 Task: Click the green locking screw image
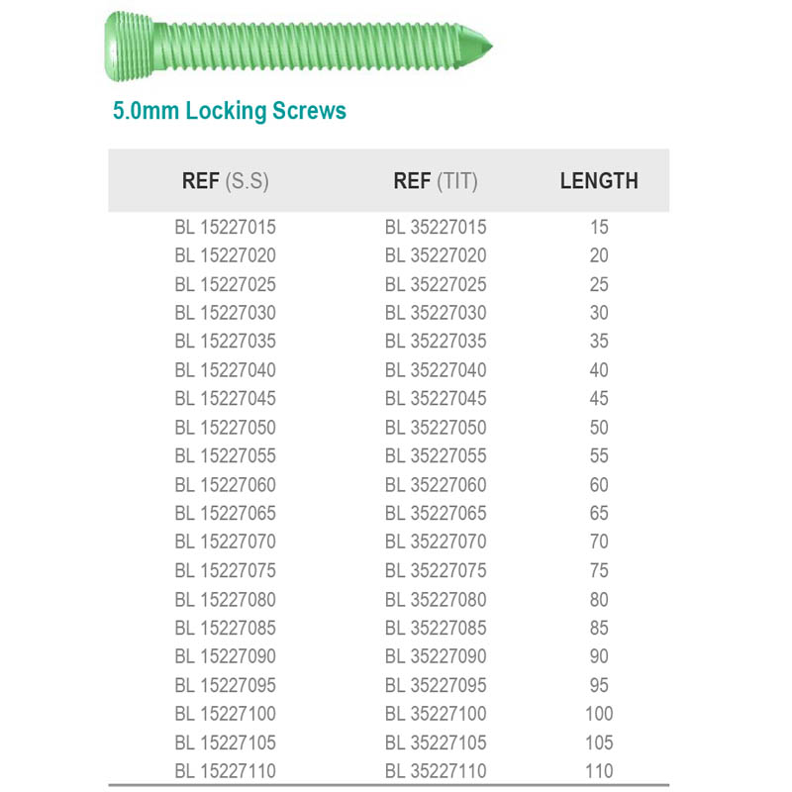(298, 47)
